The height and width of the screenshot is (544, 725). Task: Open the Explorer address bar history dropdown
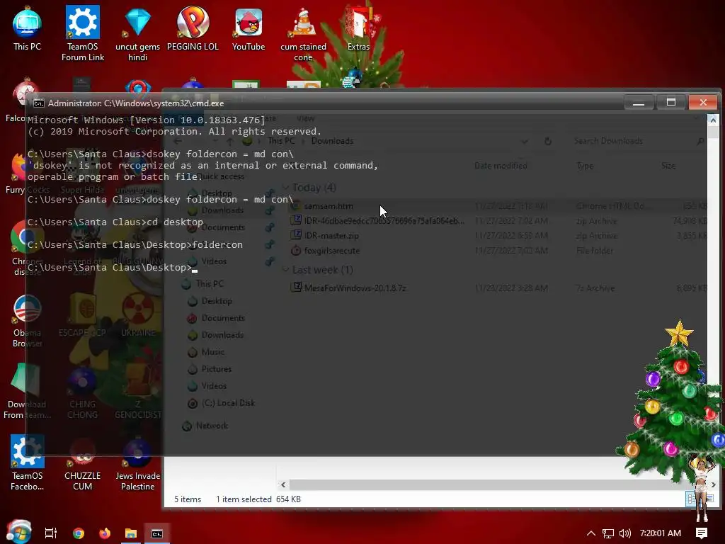[x=525, y=141]
